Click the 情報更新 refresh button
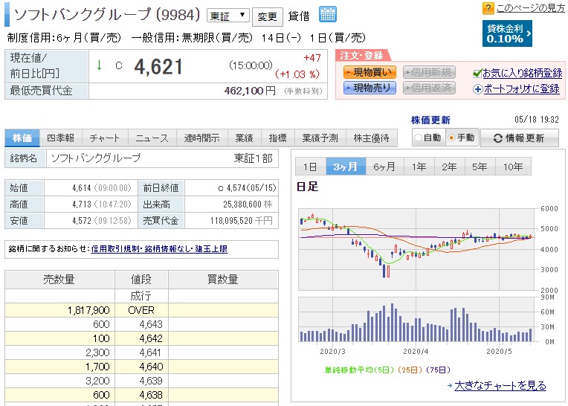The width and height of the screenshot is (568, 406). point(519,138)
